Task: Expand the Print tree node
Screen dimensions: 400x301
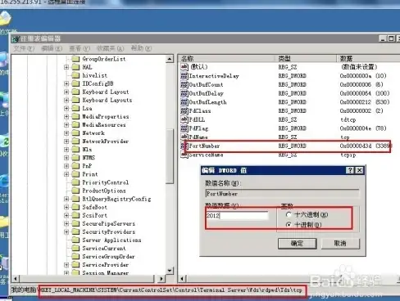Action: tap(66, 174)
